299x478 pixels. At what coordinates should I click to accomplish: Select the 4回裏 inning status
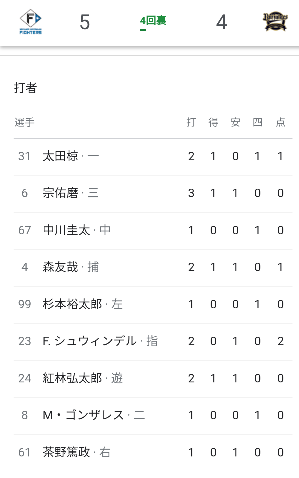click(x=153, y=21)
